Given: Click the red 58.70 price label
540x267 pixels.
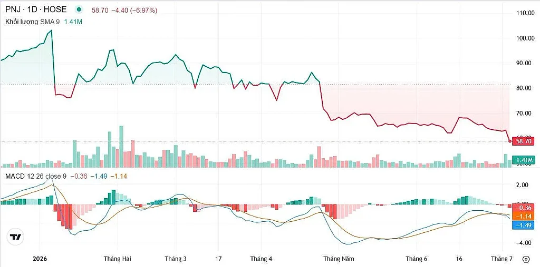Looking at the screenshot, I should coord(523,141).
